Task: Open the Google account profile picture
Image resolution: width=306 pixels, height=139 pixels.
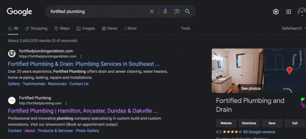Action: point(302,12)
